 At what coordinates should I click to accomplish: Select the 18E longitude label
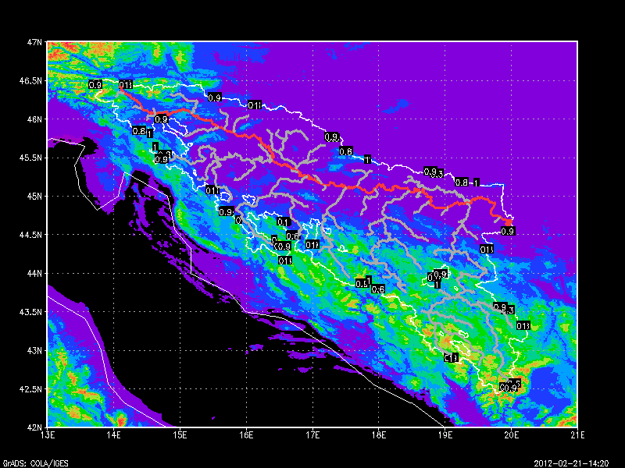point(379,435)
